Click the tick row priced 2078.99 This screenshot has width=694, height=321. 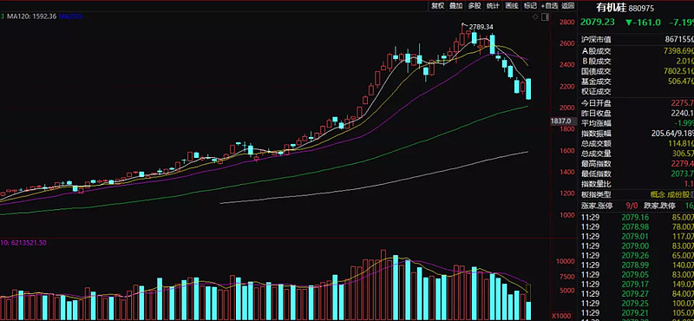coord(637,265)
